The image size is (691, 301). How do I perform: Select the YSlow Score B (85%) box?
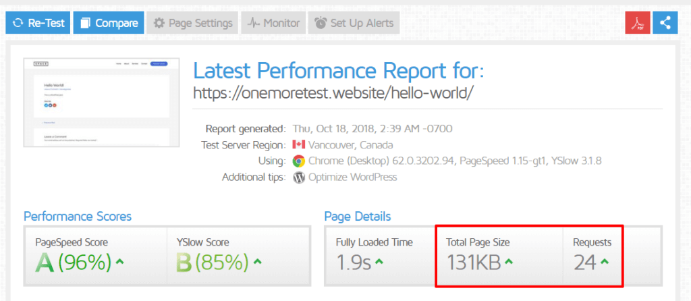click(x=238, y=256)
